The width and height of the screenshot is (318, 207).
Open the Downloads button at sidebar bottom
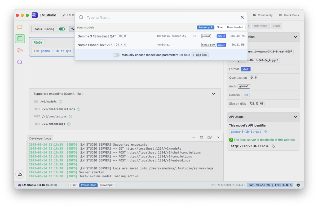(20, 174)
